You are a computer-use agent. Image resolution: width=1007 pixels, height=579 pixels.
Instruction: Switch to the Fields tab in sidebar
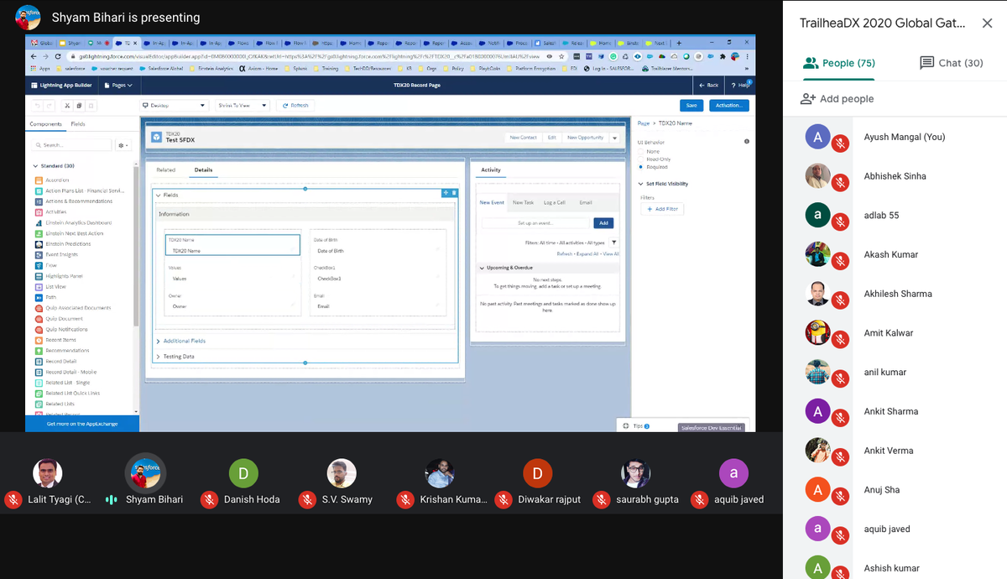[x=77, y=124]
